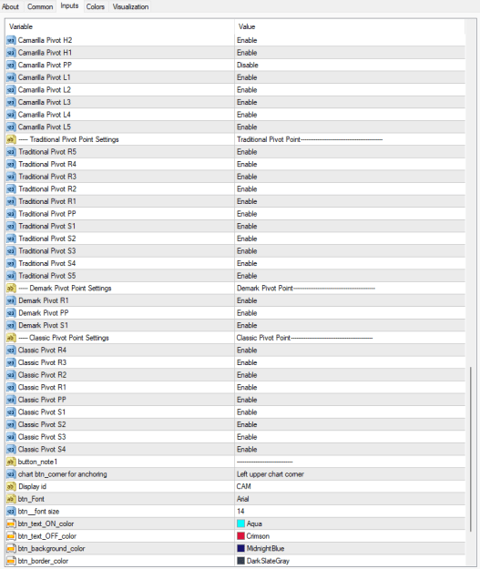Click the icon beside Classic Pivot R4
The height and width of the screenshot is (569, 480).
click(x=11, y=351)
